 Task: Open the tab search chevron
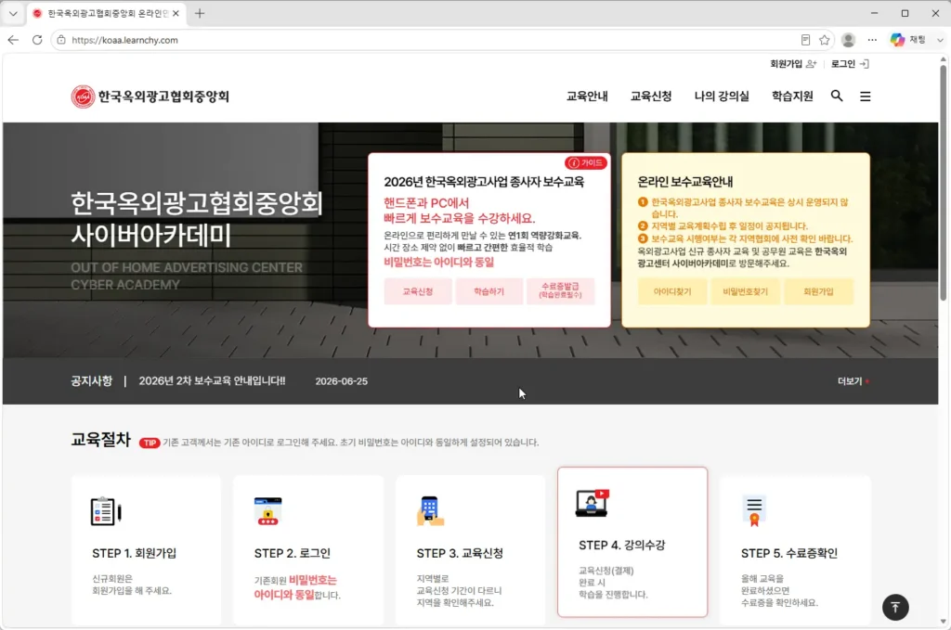click(13, 13)
